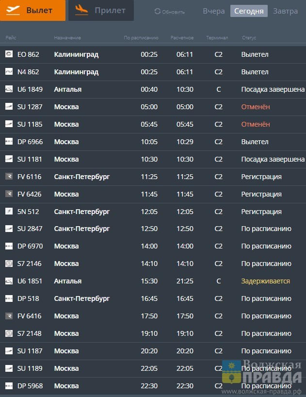Click the airline logo beside EO 862

coord(9,54)
